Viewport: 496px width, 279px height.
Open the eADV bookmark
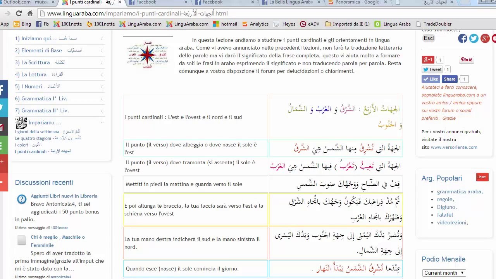click(x=310, y=24)
